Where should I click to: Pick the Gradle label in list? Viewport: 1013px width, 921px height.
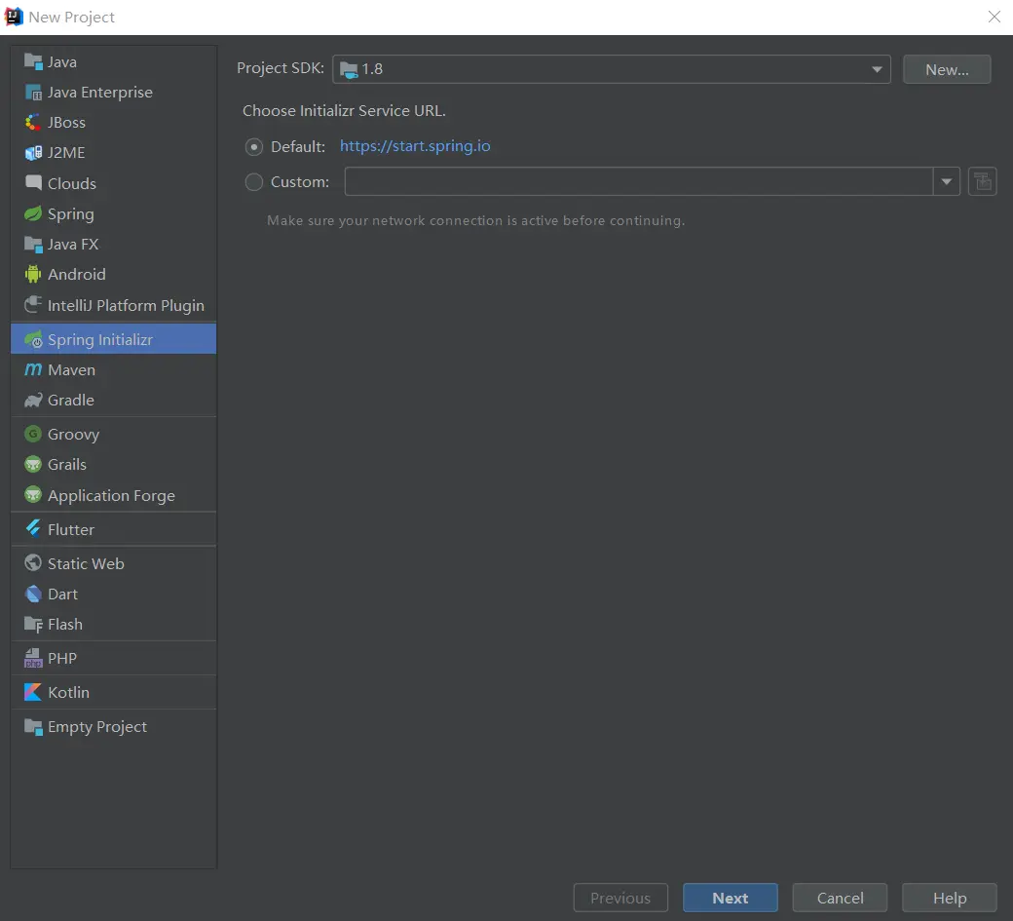pos(71,400)
